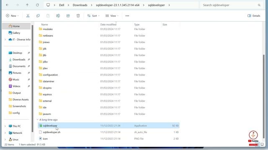This screenshot has height=150, width=268.
Task: Select the netbeans folder row
Action: 108,35
